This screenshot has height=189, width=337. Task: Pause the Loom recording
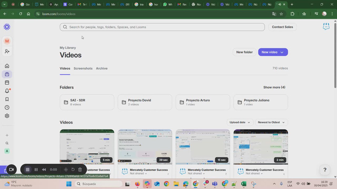pos(36,170)
